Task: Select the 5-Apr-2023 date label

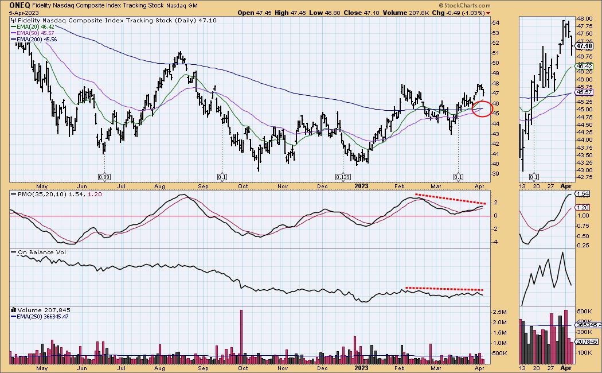Action: click(24, 13)
